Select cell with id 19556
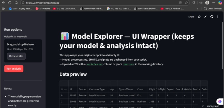The width and height of the screenshot is (224, 108). [73, 96]
